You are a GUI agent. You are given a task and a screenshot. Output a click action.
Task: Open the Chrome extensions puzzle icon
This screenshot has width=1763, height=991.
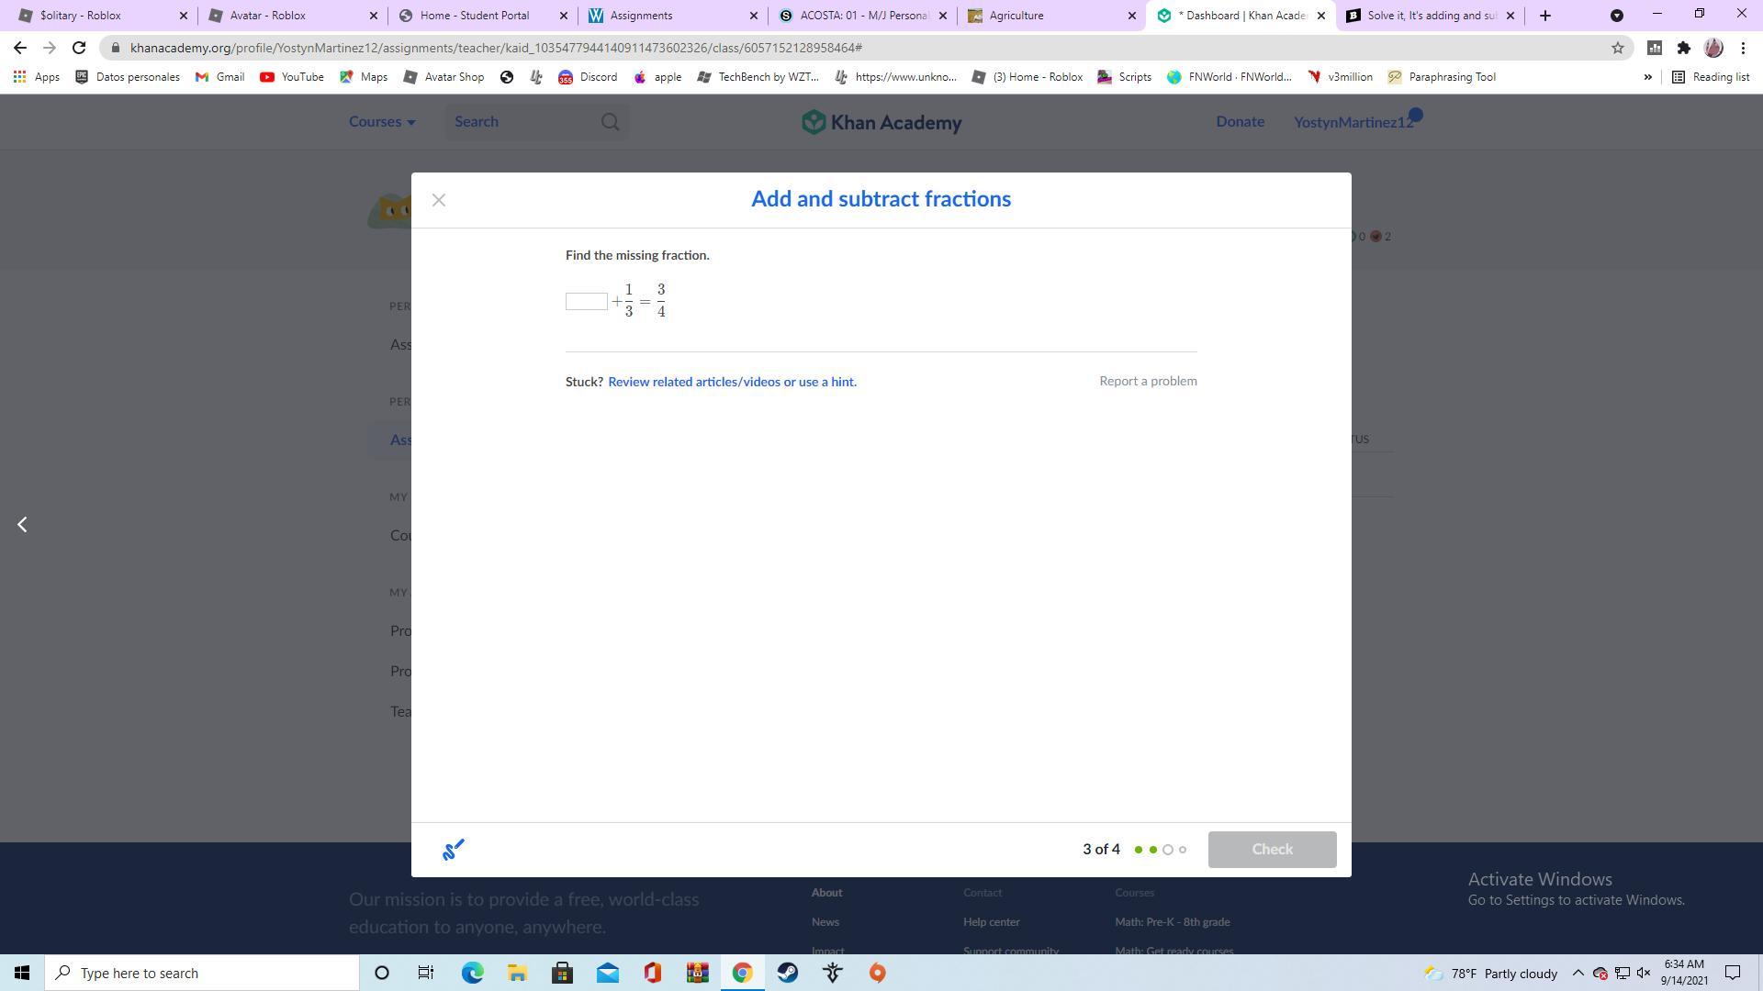pyautogui.click(x=1683, y=48)
